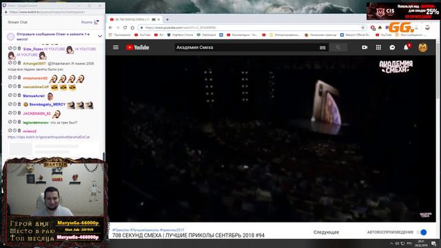Open the Приложения apps bookmark
The width and height of the screenshot is (441, 248).
(119, 35)
